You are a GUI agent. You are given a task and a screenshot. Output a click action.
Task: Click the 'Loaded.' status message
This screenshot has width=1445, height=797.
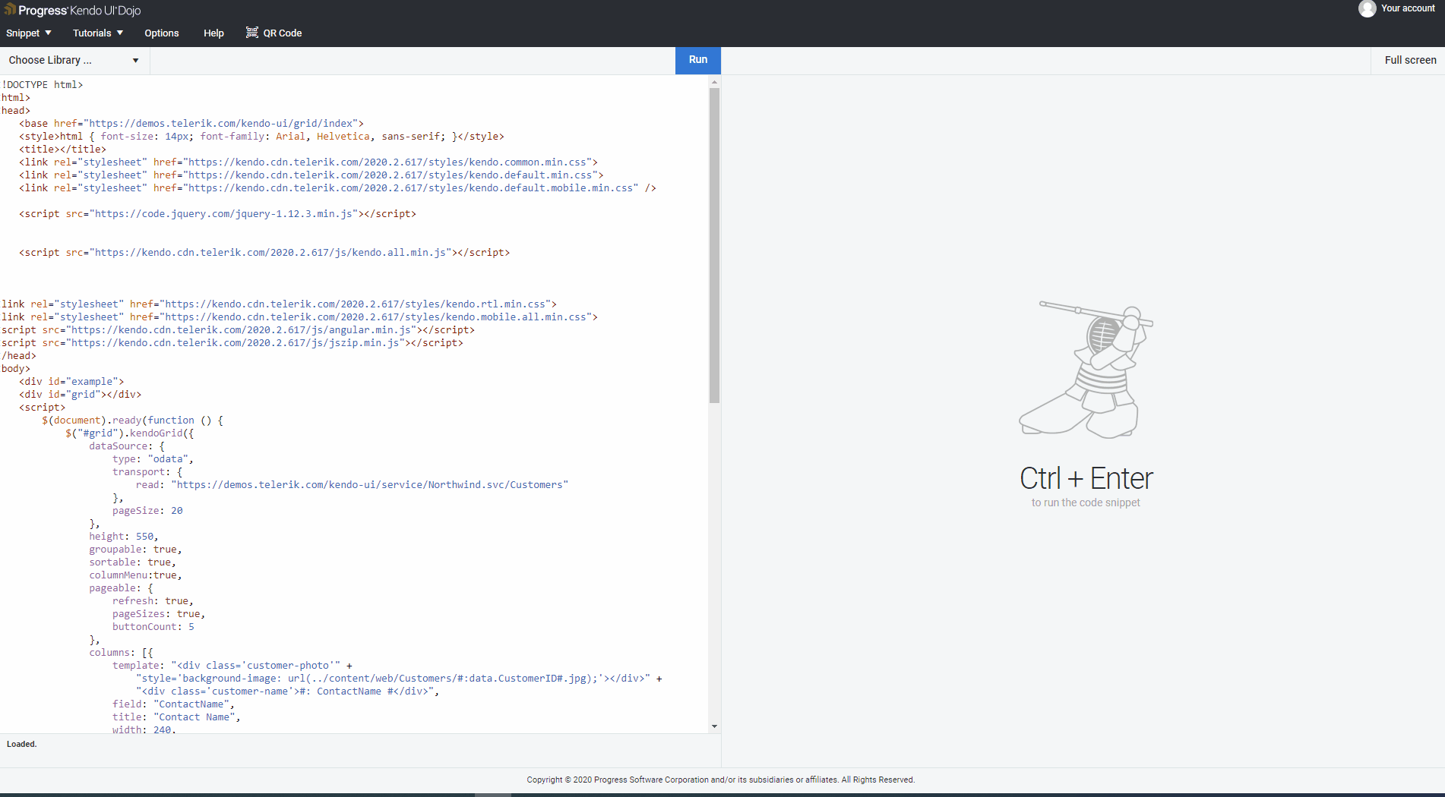coord(21,744)
